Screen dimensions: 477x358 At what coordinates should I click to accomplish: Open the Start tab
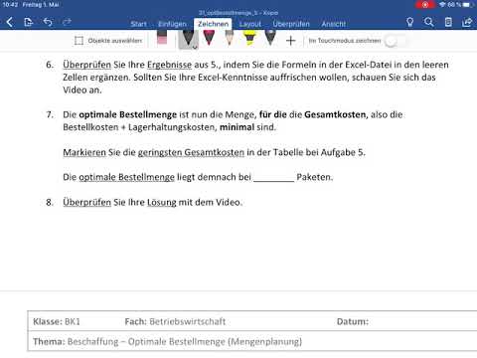coord(138,24)
